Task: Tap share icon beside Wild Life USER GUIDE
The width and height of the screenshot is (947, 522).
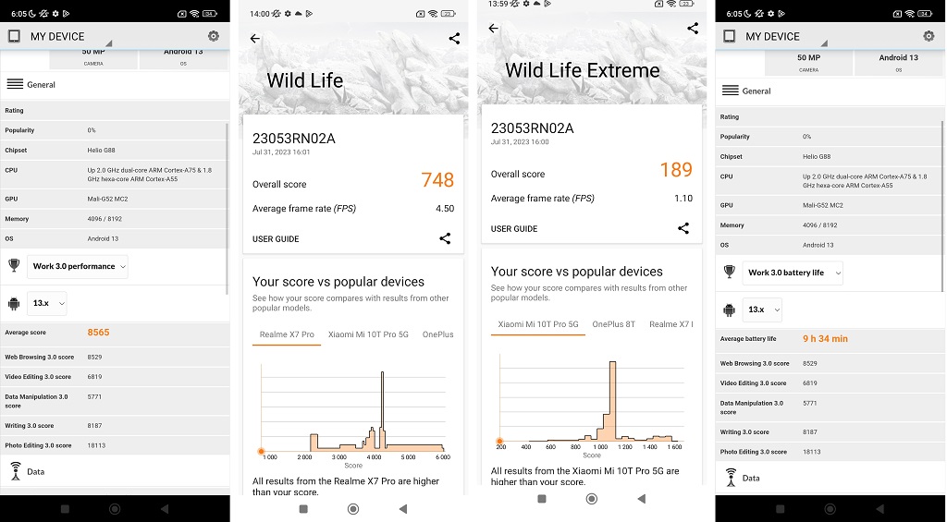Action: (445, 238)
